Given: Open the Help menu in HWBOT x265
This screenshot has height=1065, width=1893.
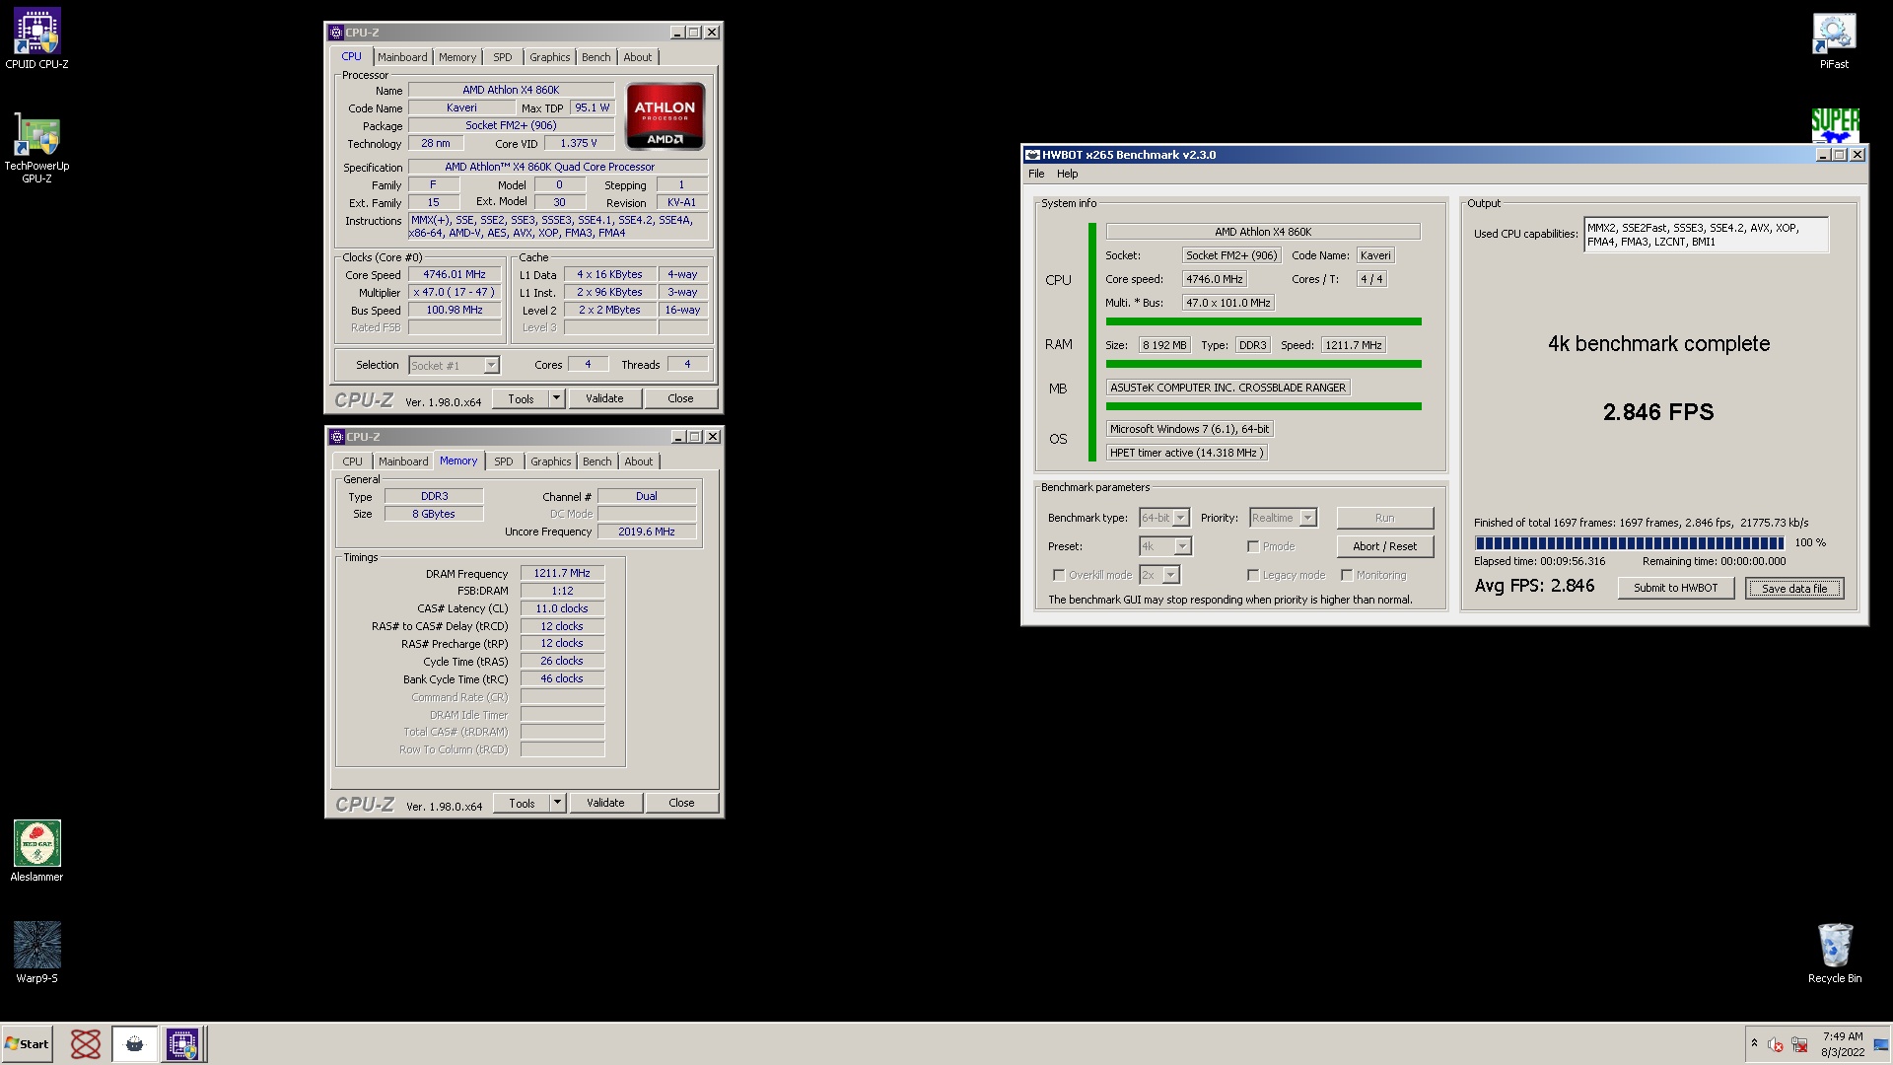Looking at the screenshot, I should pos(1068,174).
